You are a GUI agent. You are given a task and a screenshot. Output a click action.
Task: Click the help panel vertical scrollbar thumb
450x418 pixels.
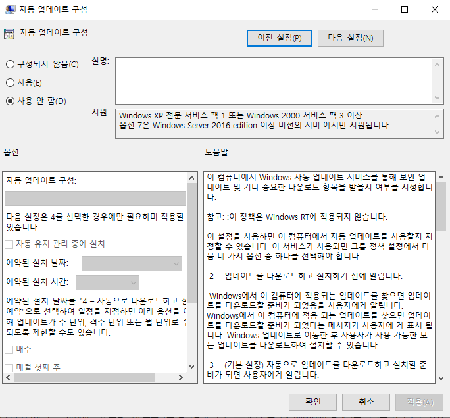pos(441,207)
